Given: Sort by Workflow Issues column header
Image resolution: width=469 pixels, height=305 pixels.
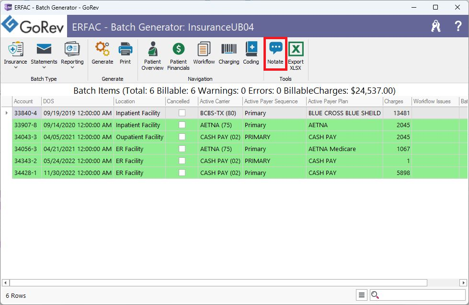Looking at the screenshot, I should pos(435,101).
